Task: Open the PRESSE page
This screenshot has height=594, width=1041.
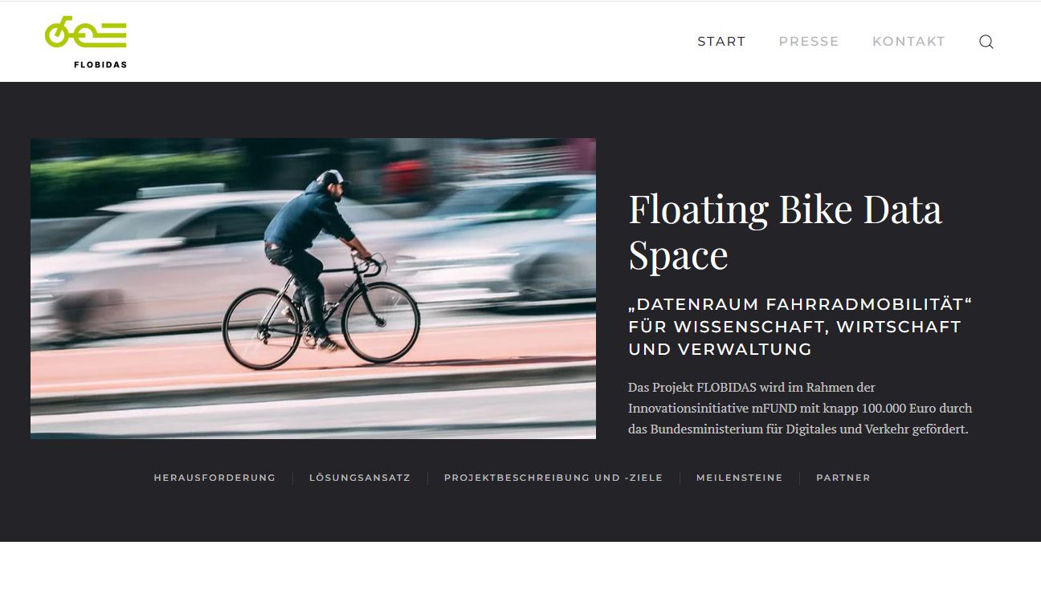Action: click(809, 42)
